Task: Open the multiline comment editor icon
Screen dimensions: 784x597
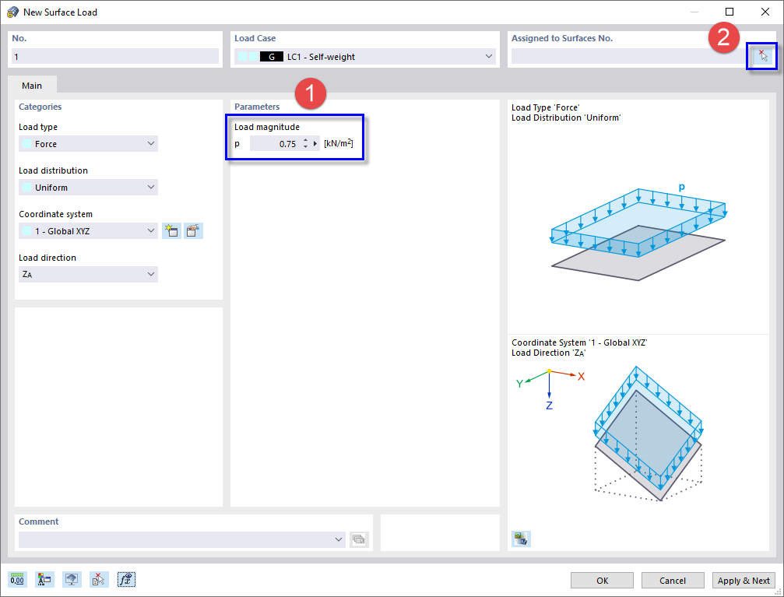Action: 359,539
